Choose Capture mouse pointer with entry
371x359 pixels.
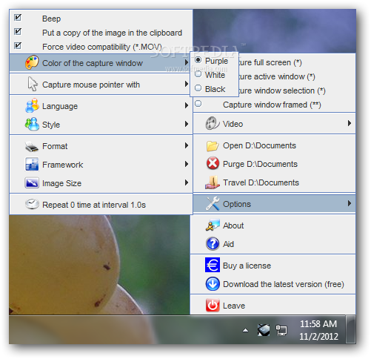(101, 85)
